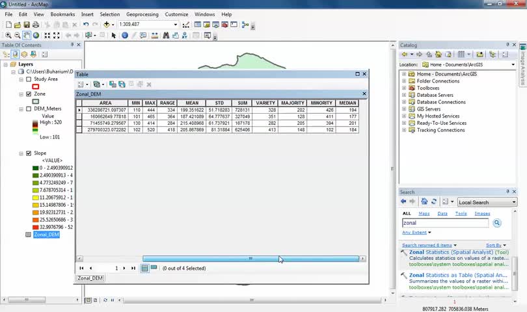Click the table horizontal scrollbar thumb
This screenshot has height=312, width=527.
[x=250, y=259]
